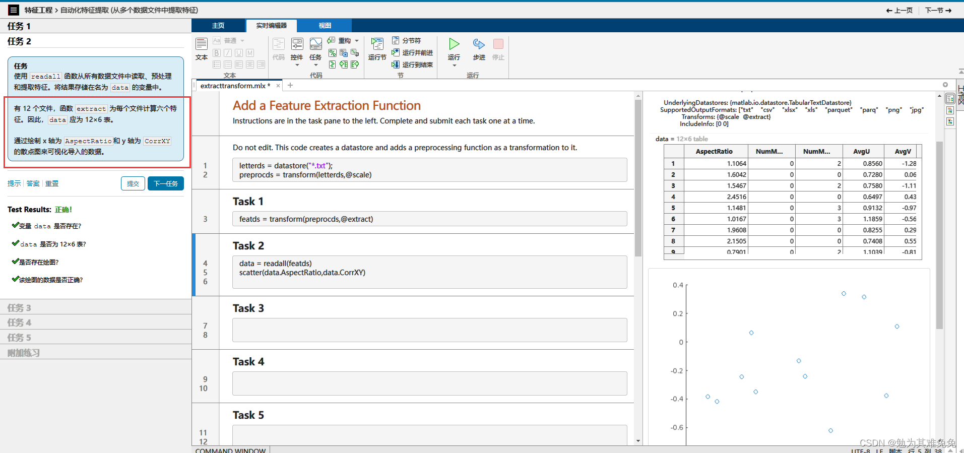This screenshot has height=453, width=964.
Task: Show output inline view icon
Action: (x=950, y=110)
